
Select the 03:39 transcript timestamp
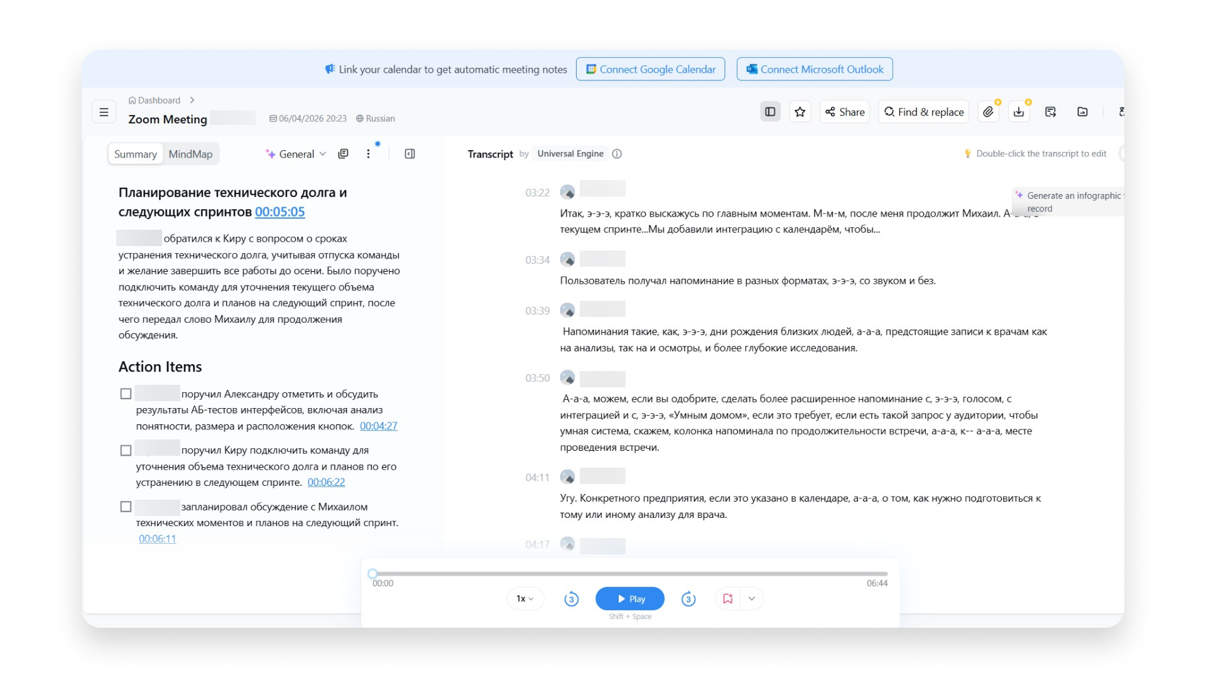coord(537,311)
